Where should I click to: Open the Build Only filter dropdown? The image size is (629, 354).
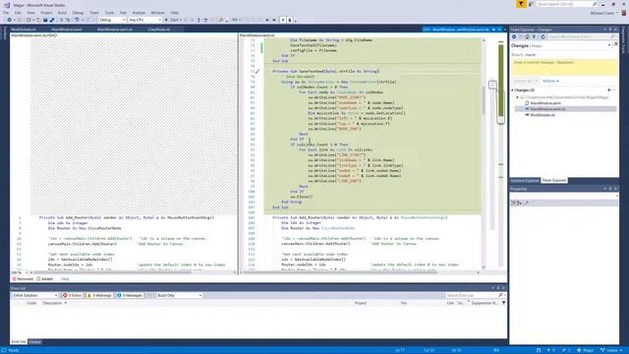[179, 295]
